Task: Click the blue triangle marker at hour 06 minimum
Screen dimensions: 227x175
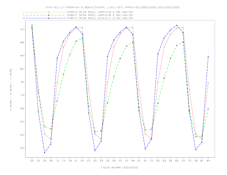Action: (x=45, y=152)
